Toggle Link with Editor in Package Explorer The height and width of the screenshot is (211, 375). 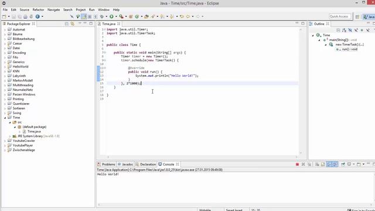coord(72,23)
